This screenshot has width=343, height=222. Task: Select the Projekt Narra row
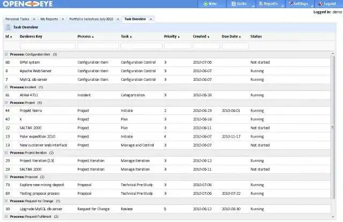click(x=167, y=111)
